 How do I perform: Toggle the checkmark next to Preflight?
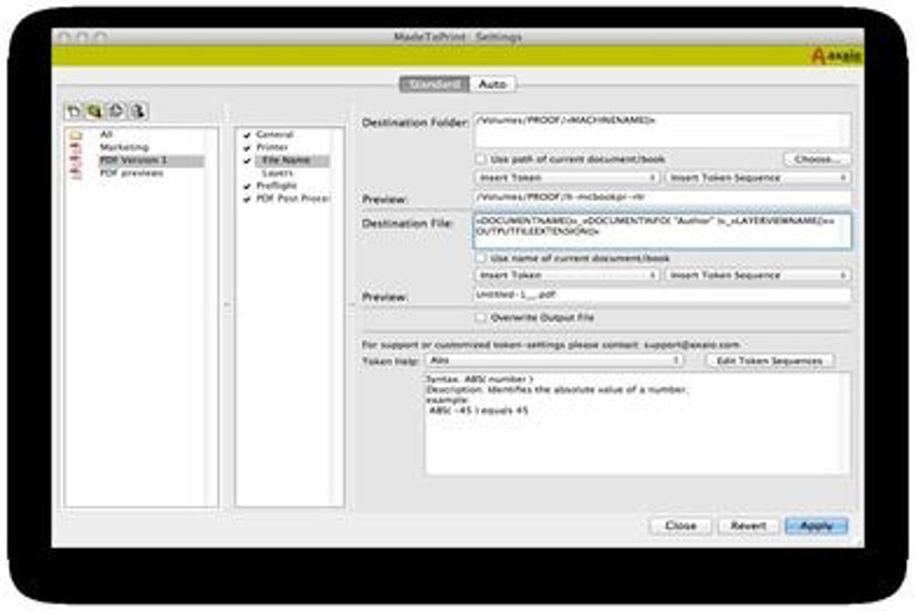coord(247,186)
